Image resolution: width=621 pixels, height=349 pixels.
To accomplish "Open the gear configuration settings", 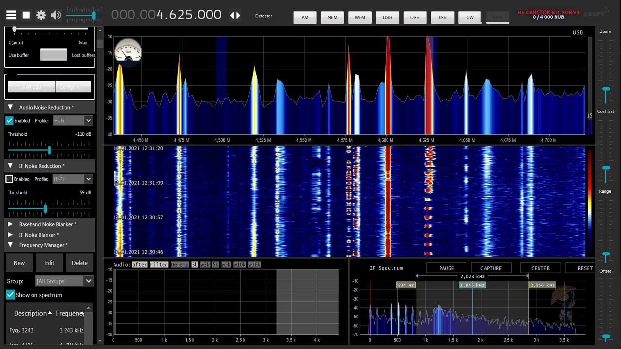I will (x=41, y=15).
